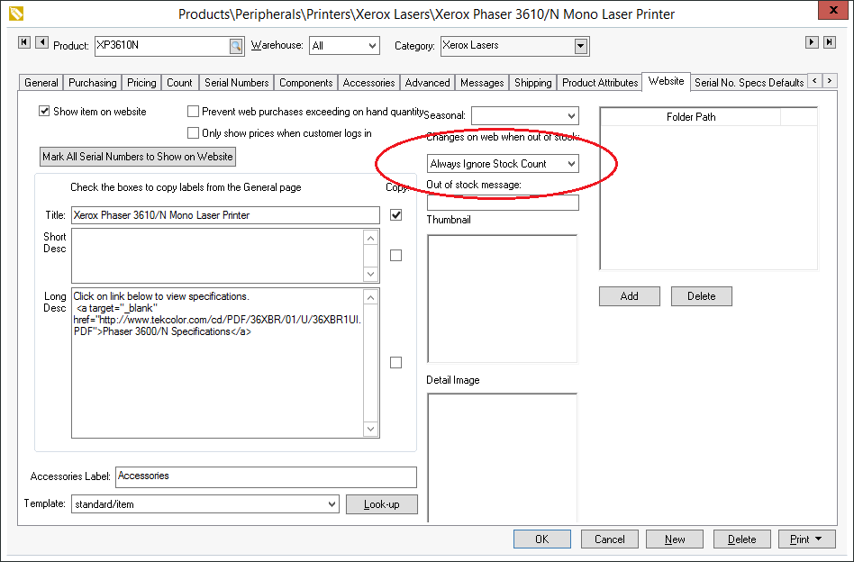Jump to the last product record
The height and width of the screenshot is (562, 854).
(x=829, y=42)
